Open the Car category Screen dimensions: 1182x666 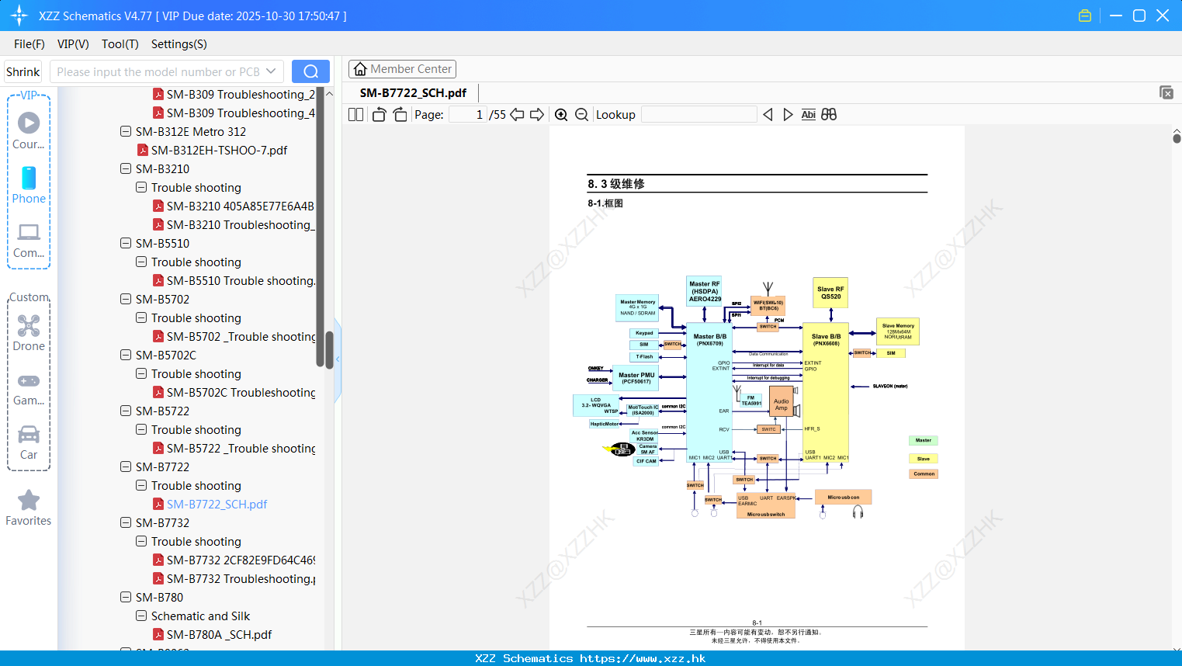[29, 442]
